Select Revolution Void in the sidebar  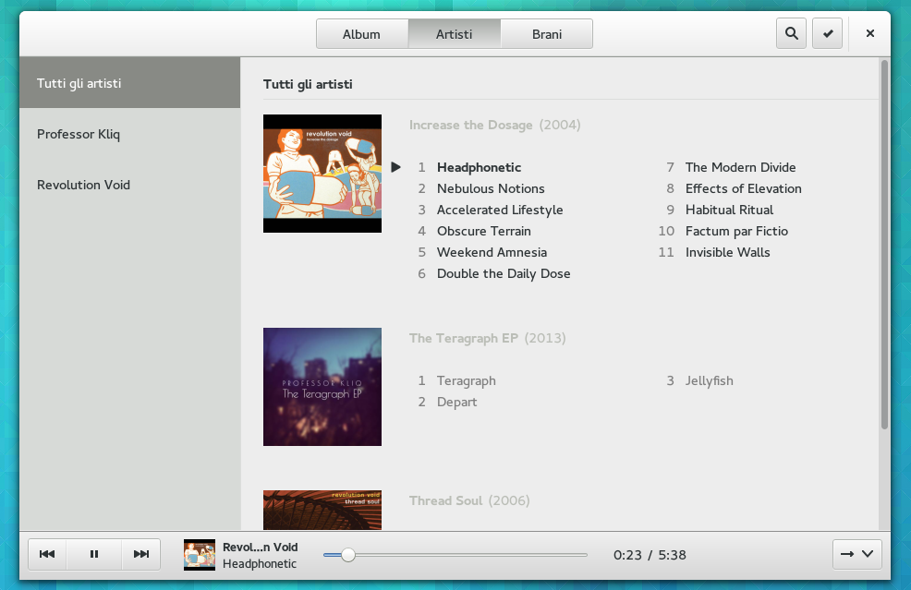(129, 185)
